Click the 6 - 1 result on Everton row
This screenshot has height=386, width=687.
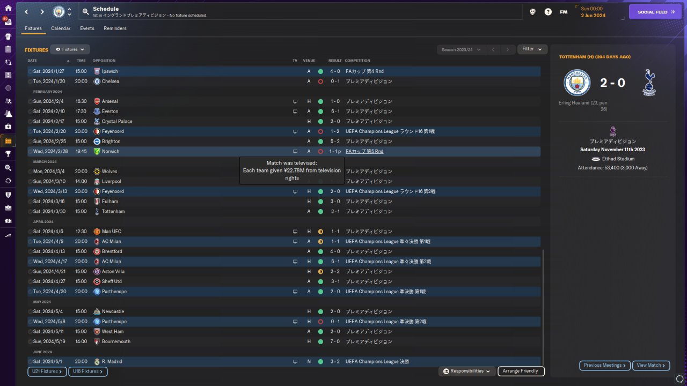(335, 112)
